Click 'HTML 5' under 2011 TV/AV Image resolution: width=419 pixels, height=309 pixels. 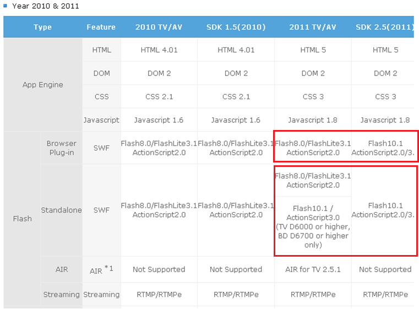pos(313,50)
